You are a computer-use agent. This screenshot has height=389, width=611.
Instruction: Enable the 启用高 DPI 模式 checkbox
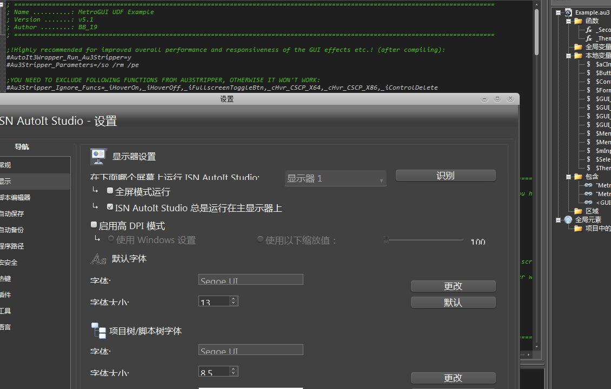point(94,225)
